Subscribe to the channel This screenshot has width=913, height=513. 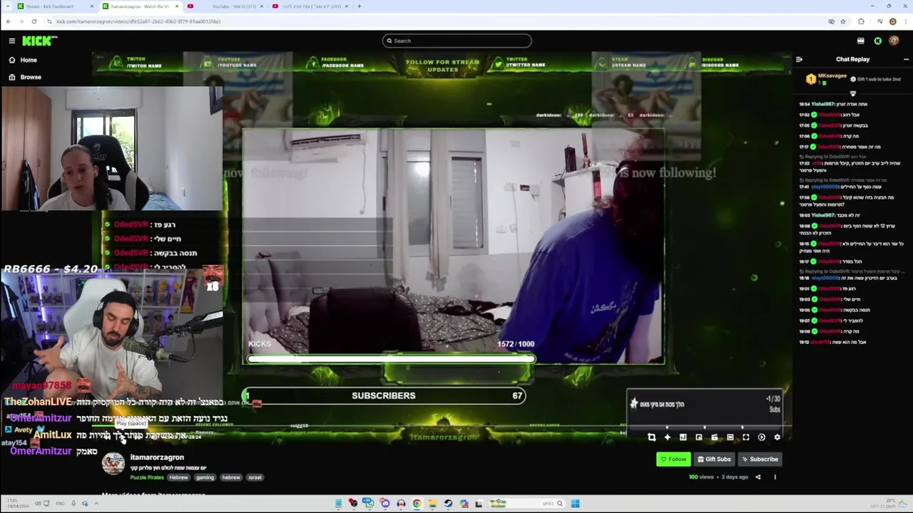click(x=759, y=460)
